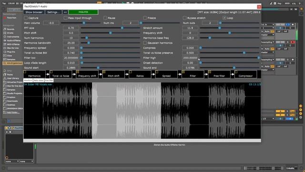Tick the Pause checkbox
The width and height of the screenshot is (305, 172).
tap(105, 18)
